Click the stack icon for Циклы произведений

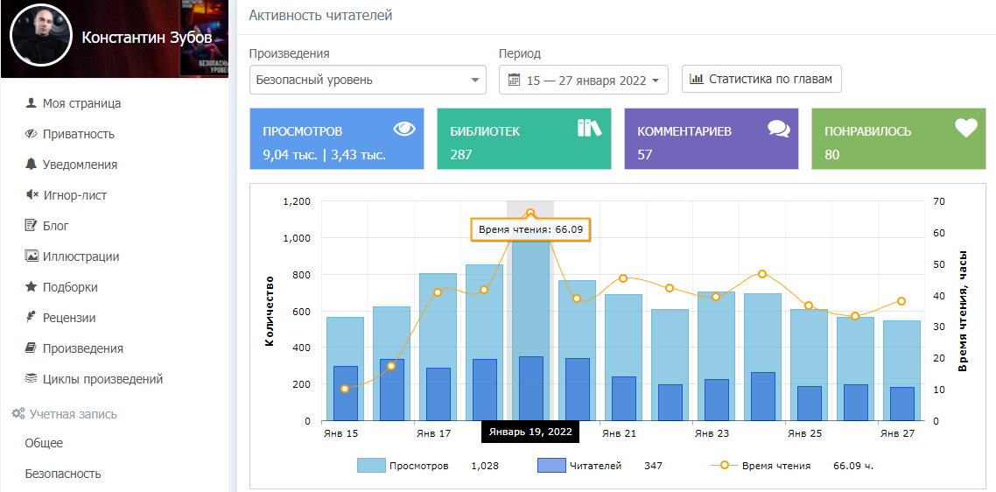pyautogui.click(x=32, y=379)
